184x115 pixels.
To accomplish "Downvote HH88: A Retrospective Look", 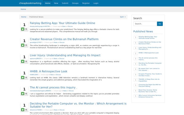I will tap(26, 77).
